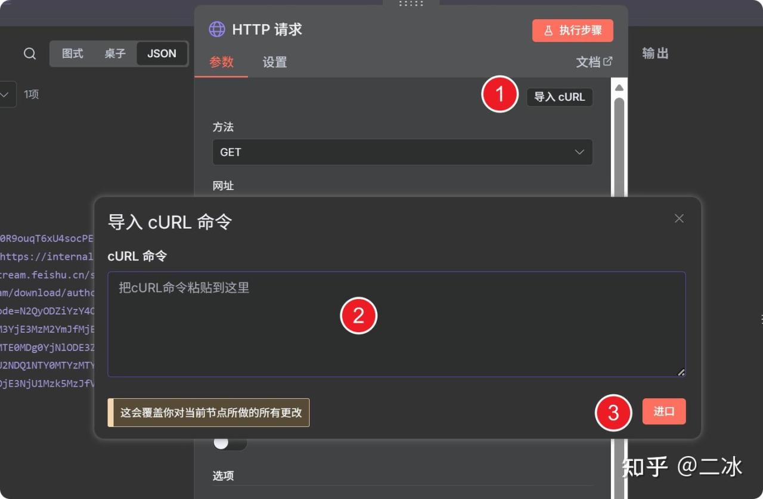Open the 方法 GET dropdown
The image size is (763, 499).
[x=402, y=152]
